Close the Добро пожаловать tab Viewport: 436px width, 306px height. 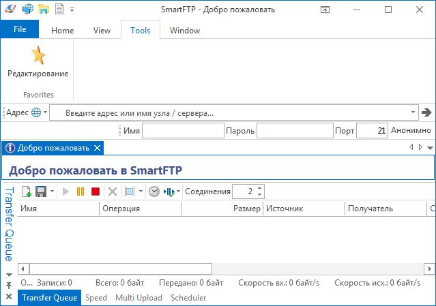click(x=97, y=148)
